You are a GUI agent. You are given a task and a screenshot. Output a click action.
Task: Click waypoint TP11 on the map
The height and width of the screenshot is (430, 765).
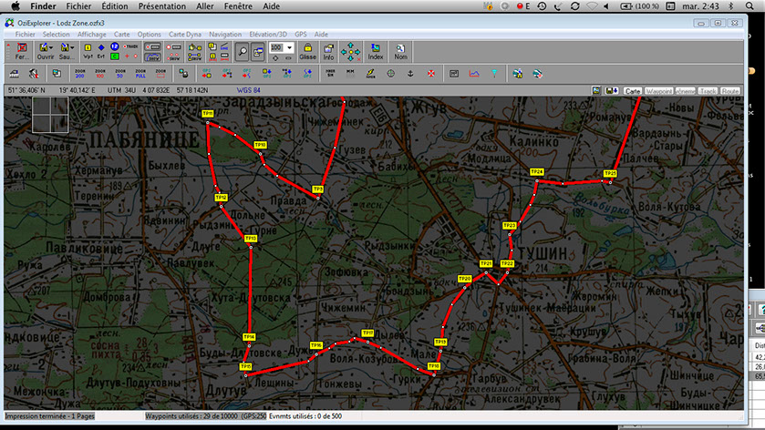point(207,114)
